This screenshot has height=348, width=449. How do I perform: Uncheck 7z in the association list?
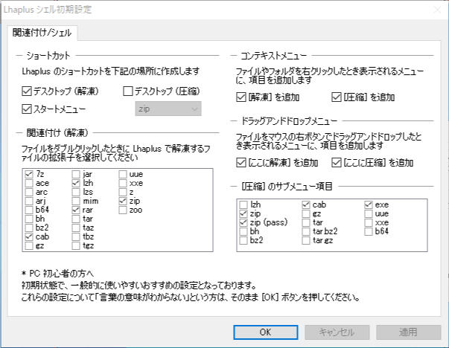pyautogui.click(x=29, y=174)
